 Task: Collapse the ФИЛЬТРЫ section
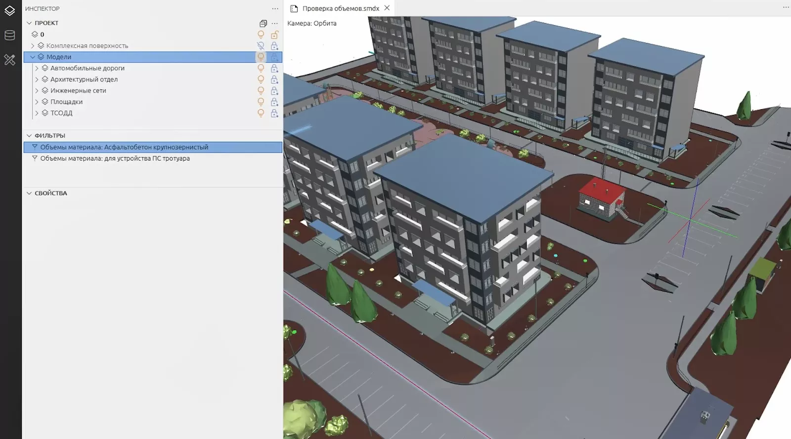[29, 136]
